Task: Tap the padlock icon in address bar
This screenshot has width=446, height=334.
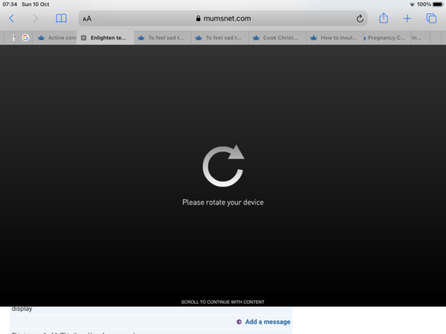Action: pos(198,19)
